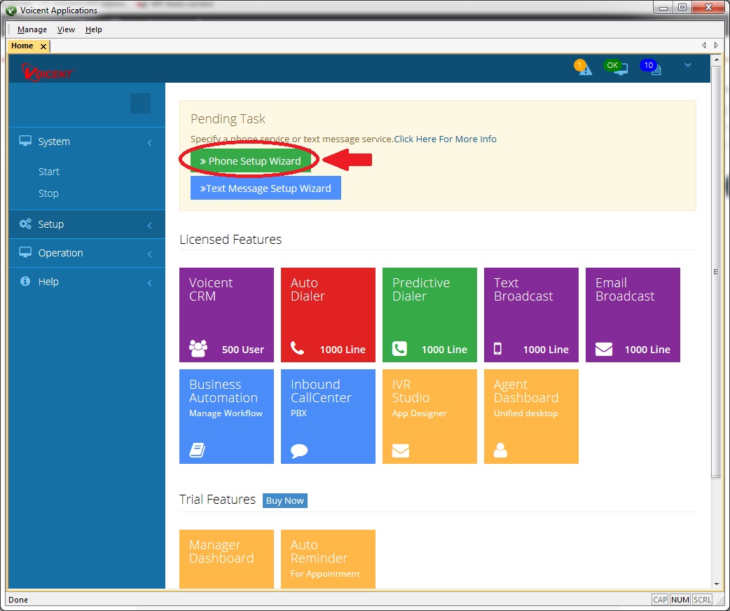Screen dimensions: 730x611
Task: Open the IVR Studio App Designer tile
Action: point(429,416)
